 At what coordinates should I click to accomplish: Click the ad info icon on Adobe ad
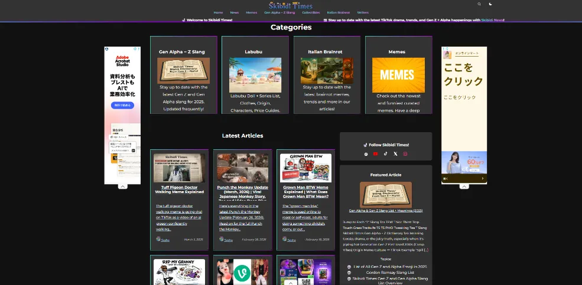[x=135, y=48]
